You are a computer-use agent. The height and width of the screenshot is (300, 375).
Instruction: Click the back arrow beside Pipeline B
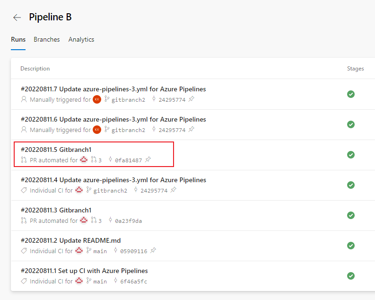click(x=17, y=18)
